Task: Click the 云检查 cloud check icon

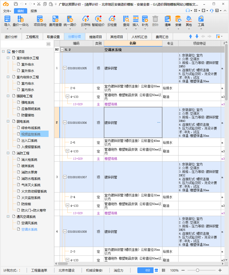Action: coord(112,19)
